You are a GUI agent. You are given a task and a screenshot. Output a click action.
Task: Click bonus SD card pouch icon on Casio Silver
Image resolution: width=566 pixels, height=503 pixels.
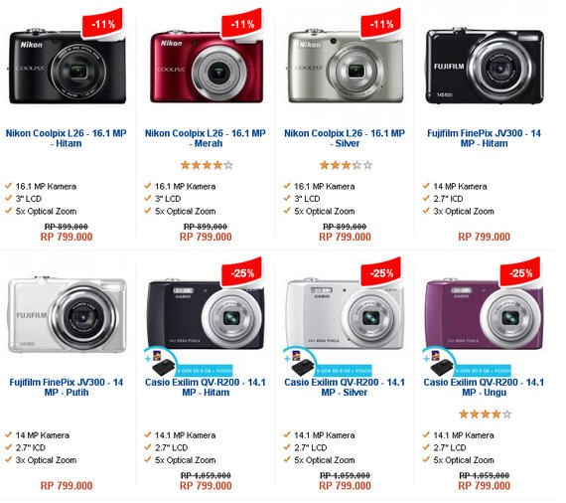coord(328,363)
